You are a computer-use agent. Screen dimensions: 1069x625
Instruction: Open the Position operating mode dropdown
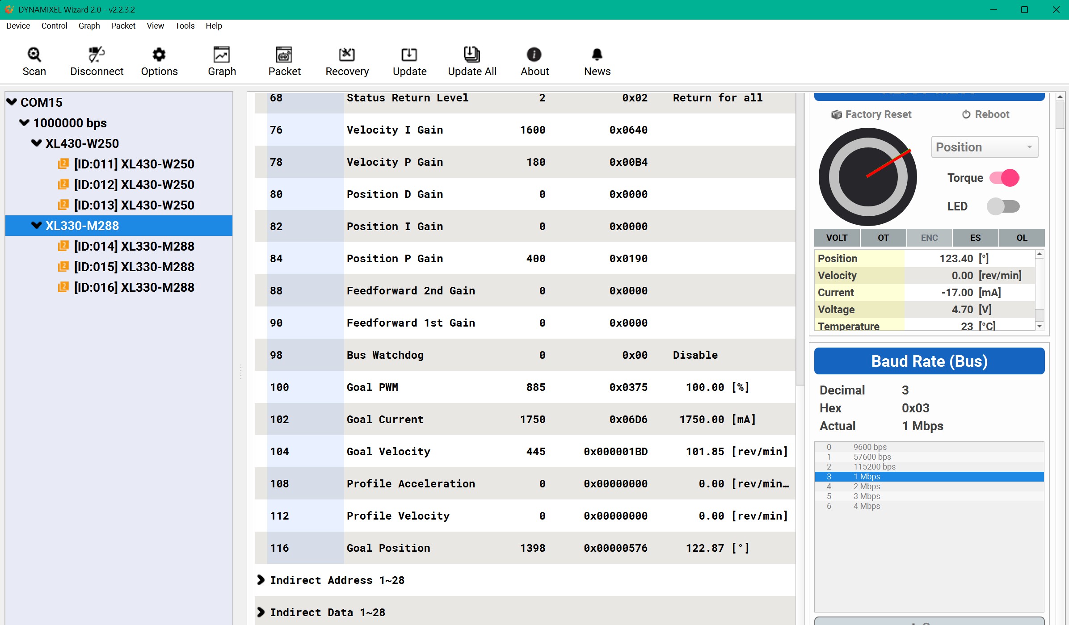[985, 147]
